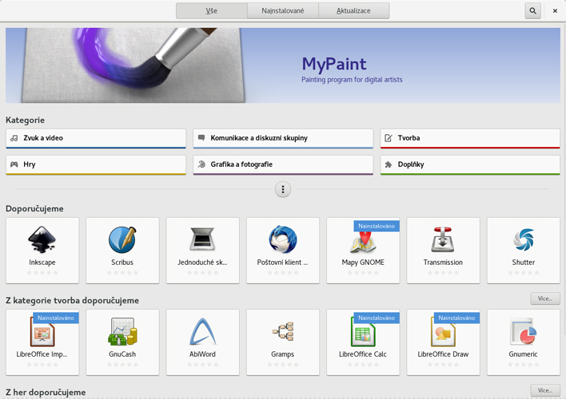Expand more categories with three-dots button

[283, 189]
